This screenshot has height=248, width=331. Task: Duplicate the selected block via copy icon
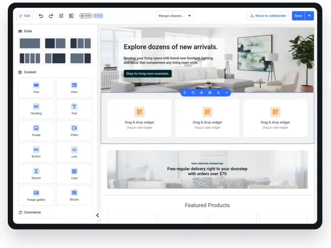(x=193, y=93)
